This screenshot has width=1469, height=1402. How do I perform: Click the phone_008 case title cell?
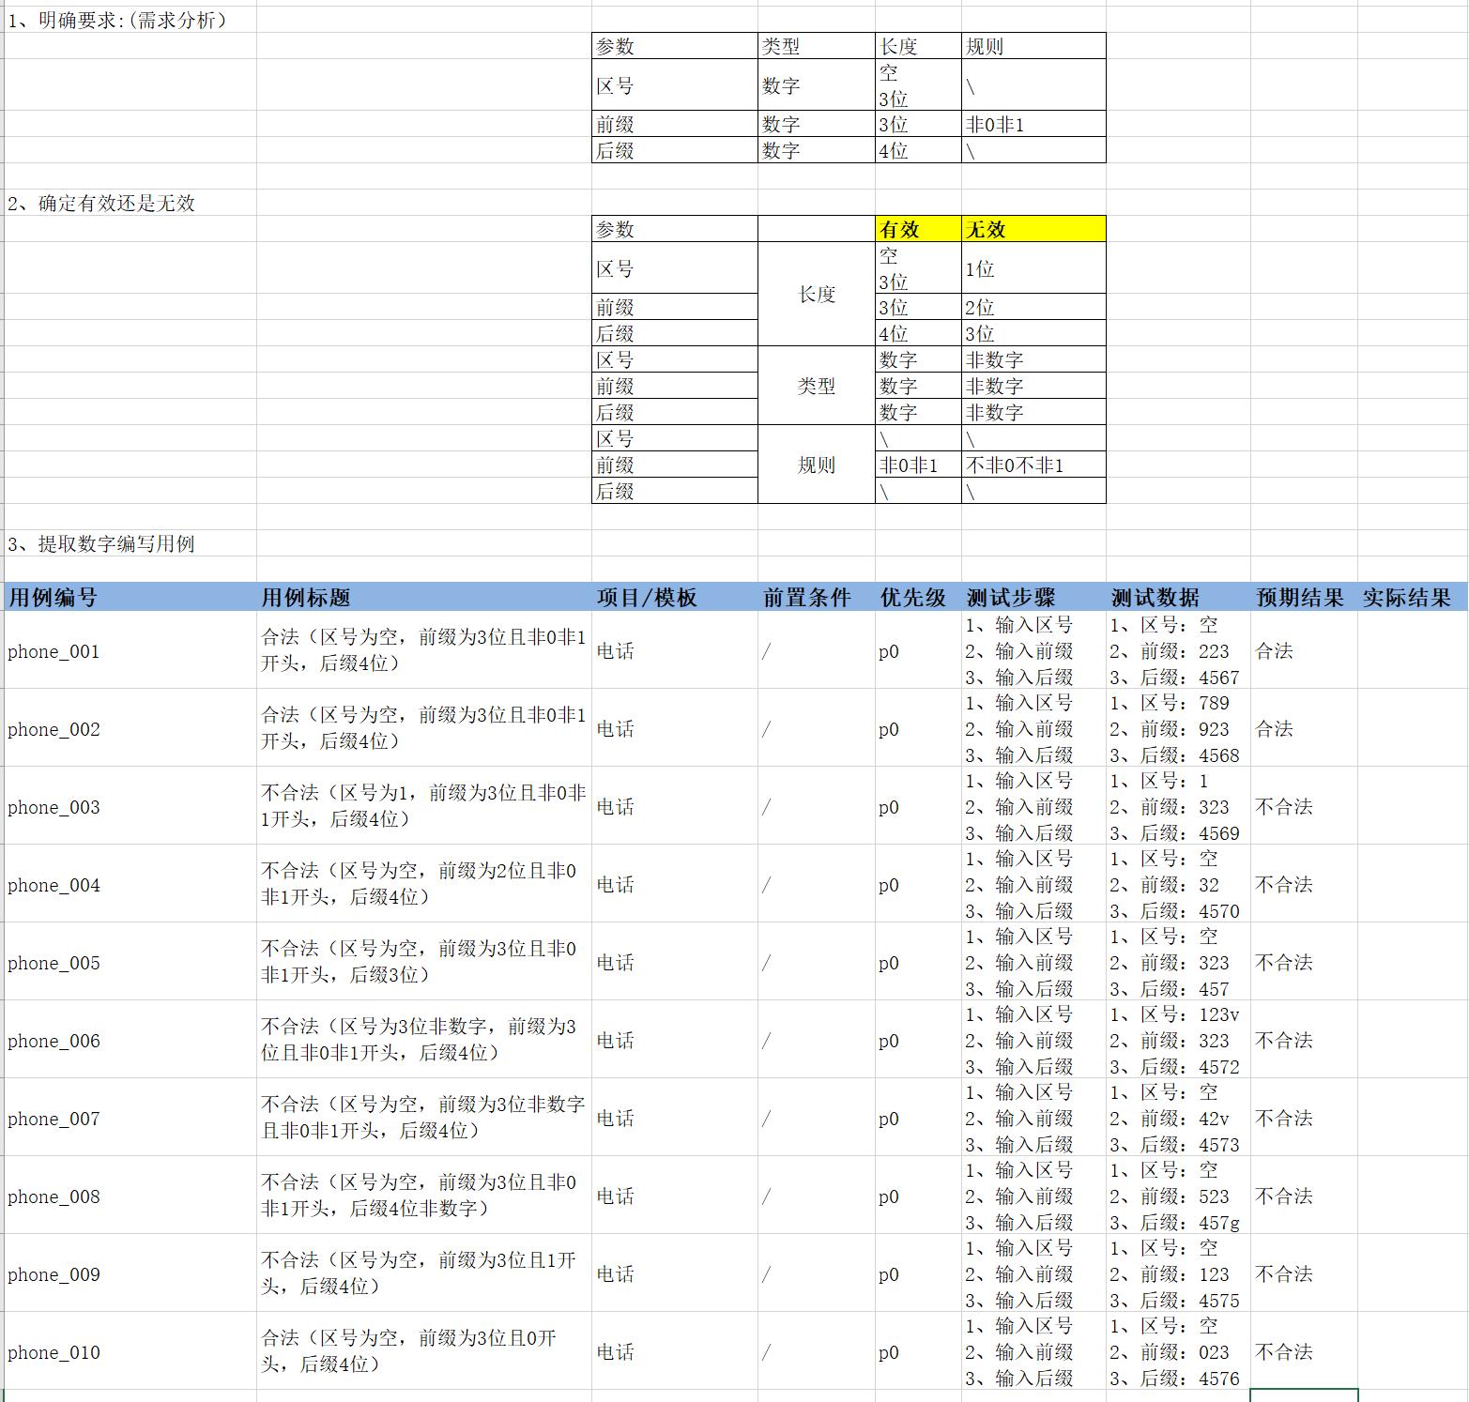point(424,1196)
